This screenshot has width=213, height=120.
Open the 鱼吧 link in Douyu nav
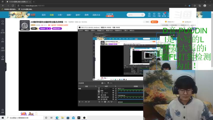87,15
